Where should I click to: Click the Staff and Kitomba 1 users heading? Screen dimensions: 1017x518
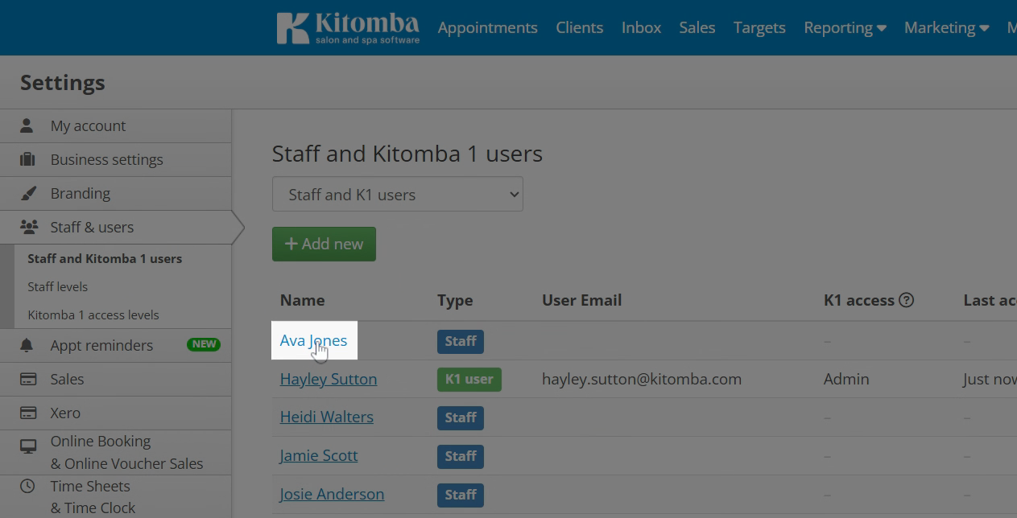(407, 154)
